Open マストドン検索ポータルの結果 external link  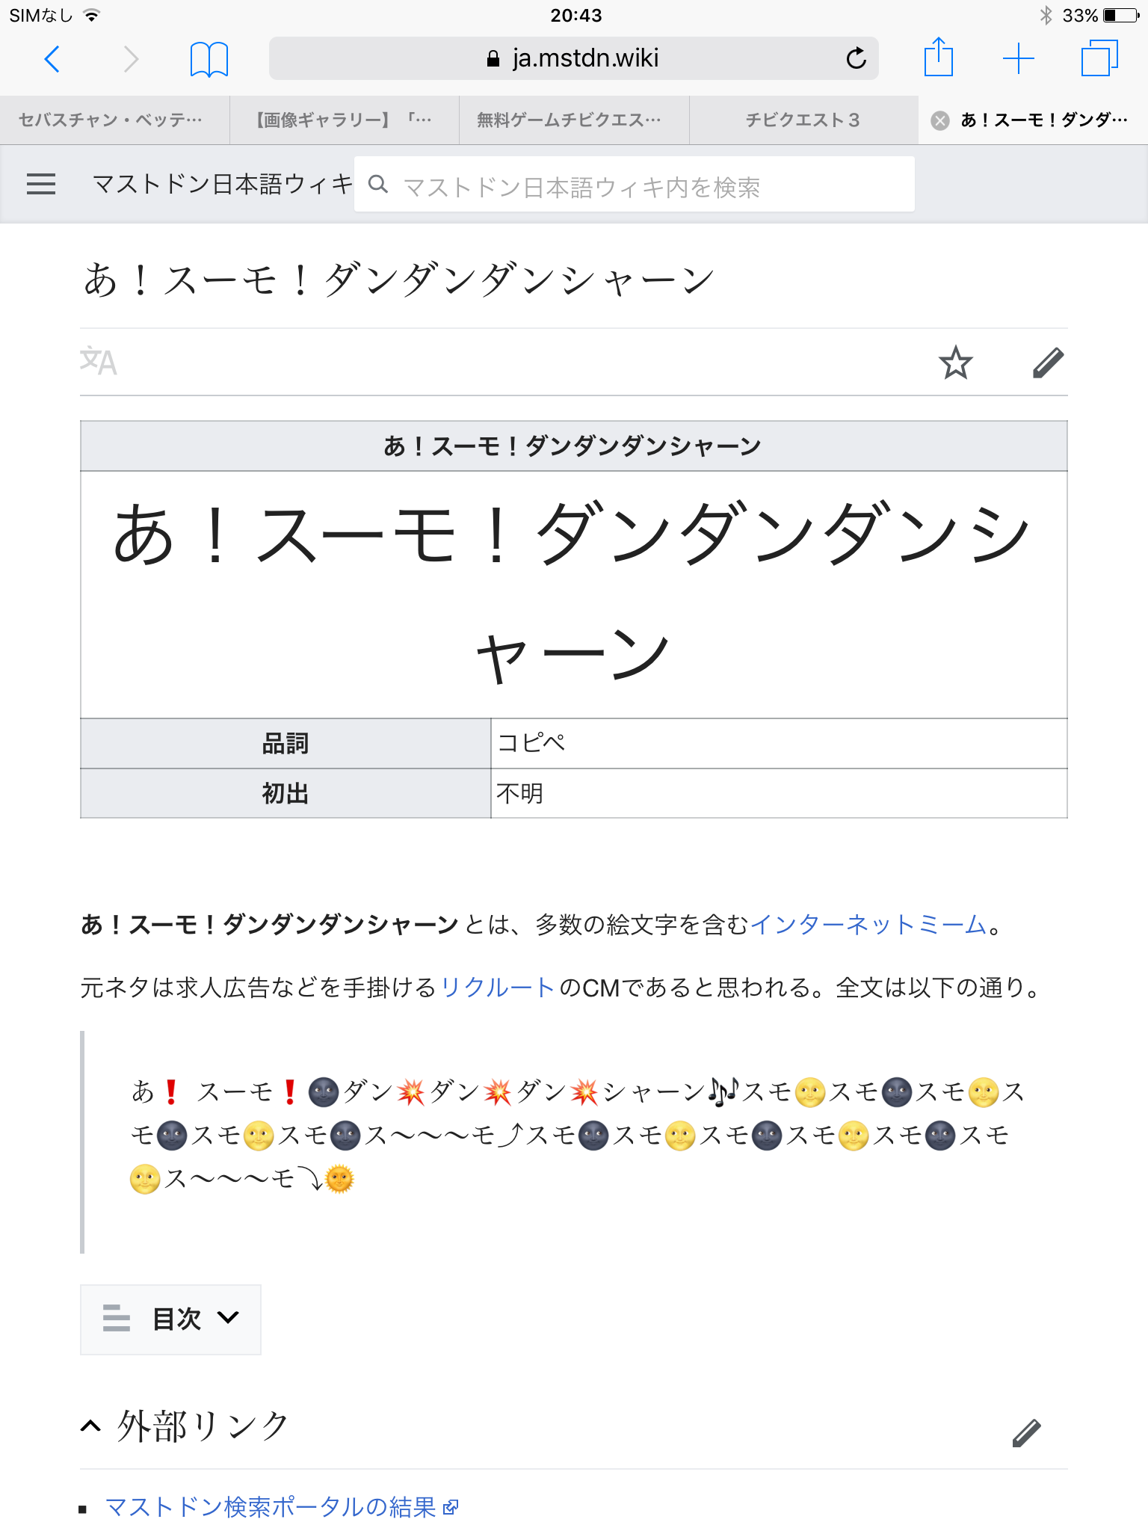click(x=271, y=1507)
